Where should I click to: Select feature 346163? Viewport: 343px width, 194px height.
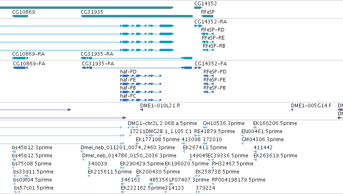click(x=123, y=184)
